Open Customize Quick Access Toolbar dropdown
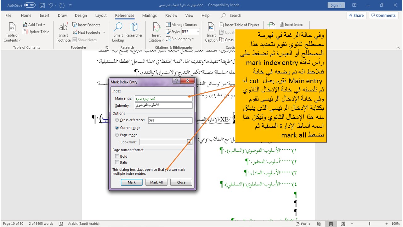This screenshot has height=227, width=403. pyautogui.click(x=71, y=5)
